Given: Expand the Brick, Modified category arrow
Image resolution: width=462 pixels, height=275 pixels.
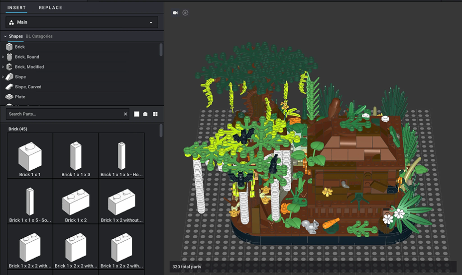Looking at the screenshot, I should [3, 67].
